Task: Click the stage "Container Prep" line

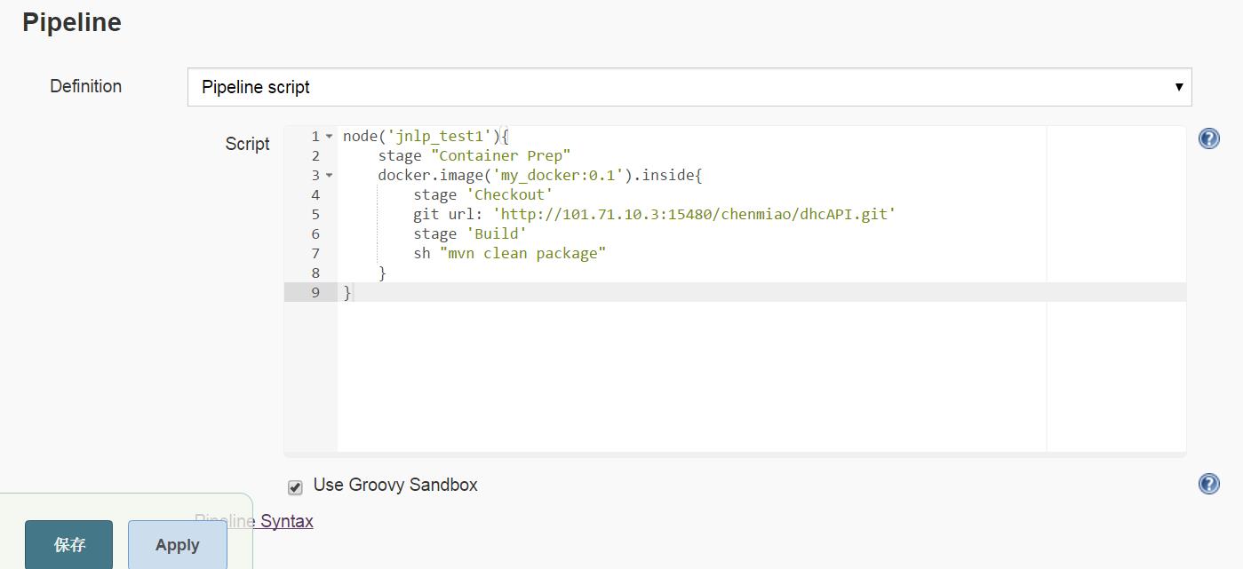Action: click(x=474, y=156)
